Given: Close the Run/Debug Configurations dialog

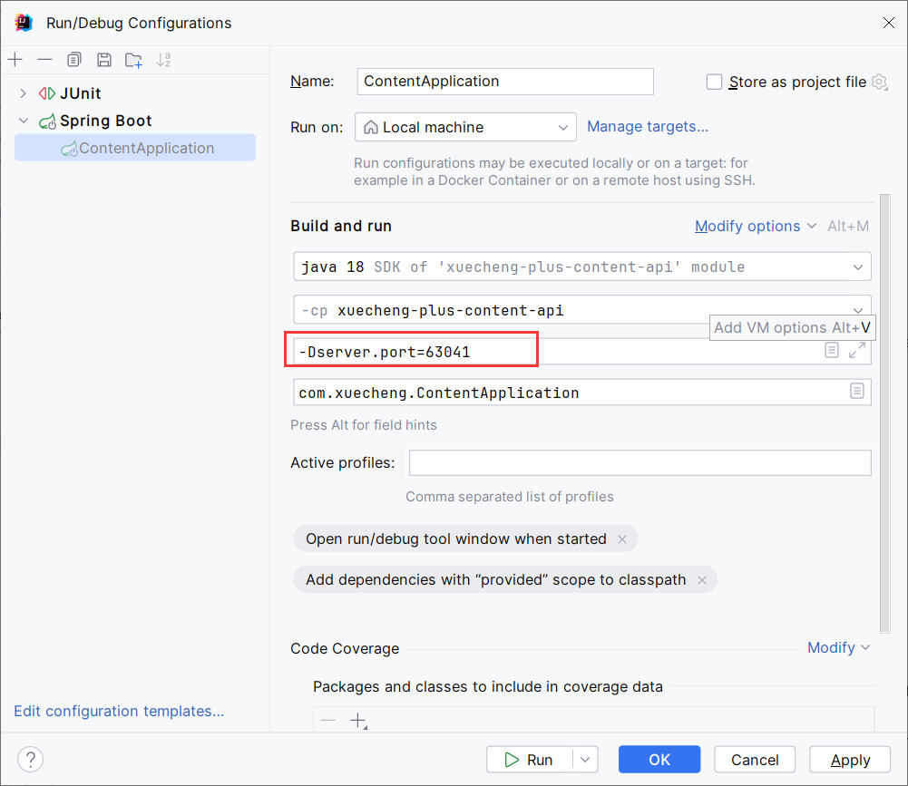Looking at the screenshot, I should (x=889, y=23).
